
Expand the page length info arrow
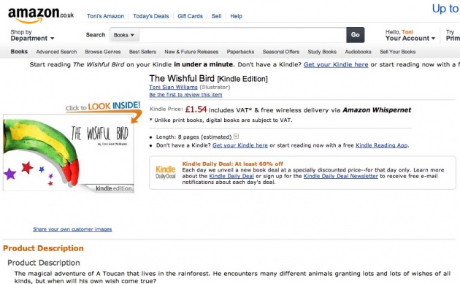[236, 137]
